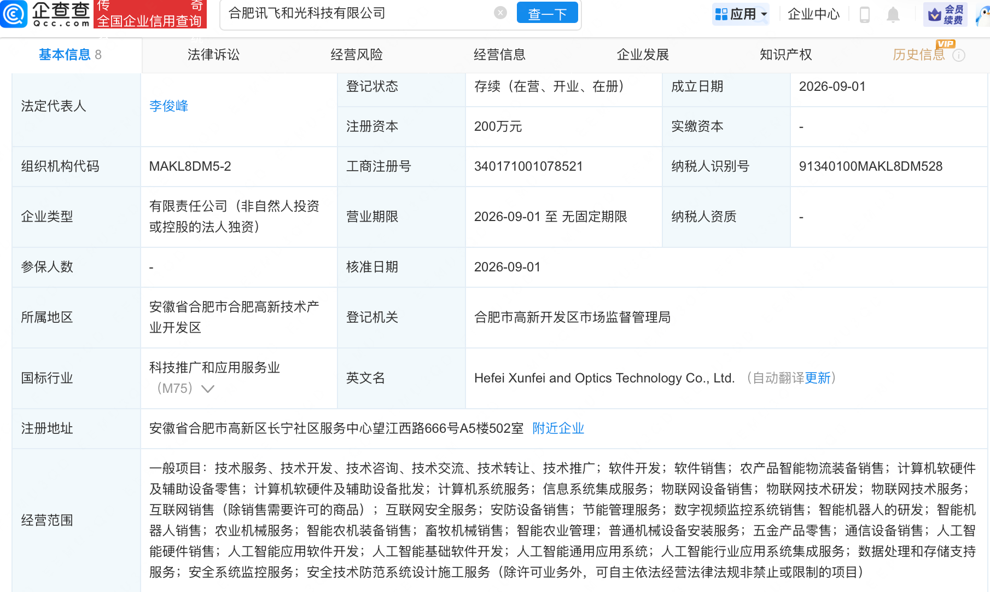Expand the 科技推广和应用服务业 industry chevron
This screenshot has width=990, height=592.
[207, 389]
